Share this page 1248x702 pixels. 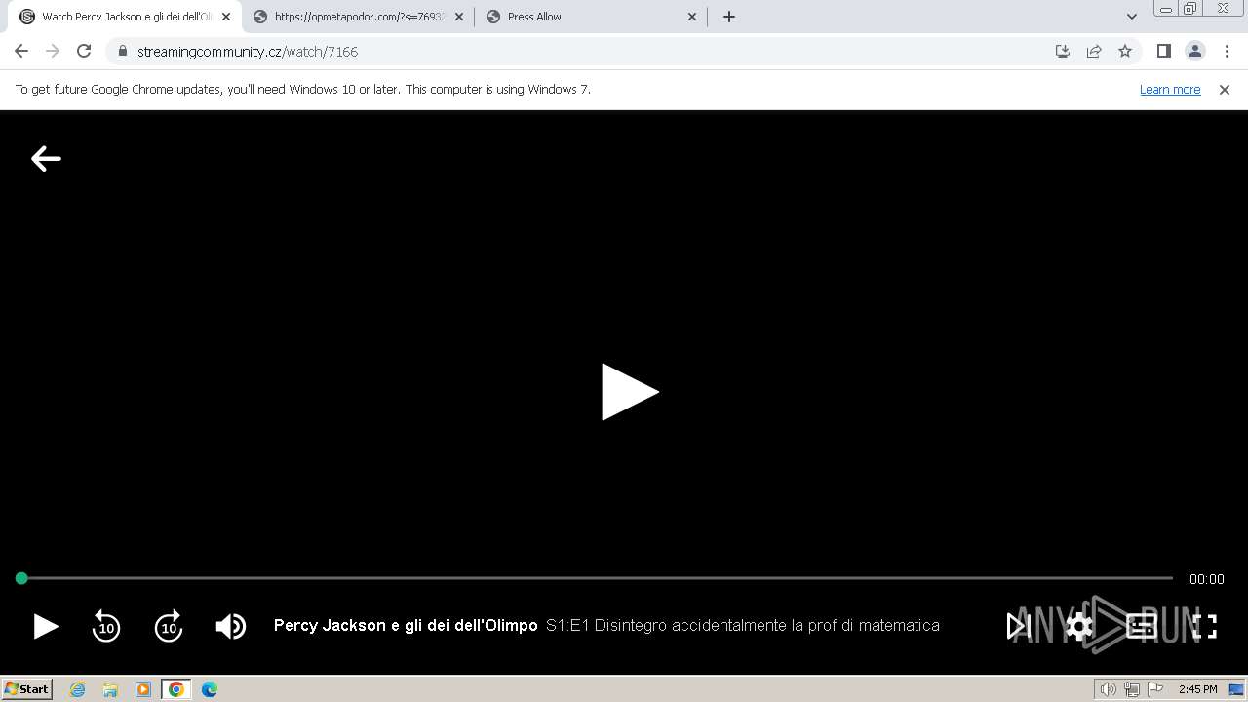[x=1094, y=51]
